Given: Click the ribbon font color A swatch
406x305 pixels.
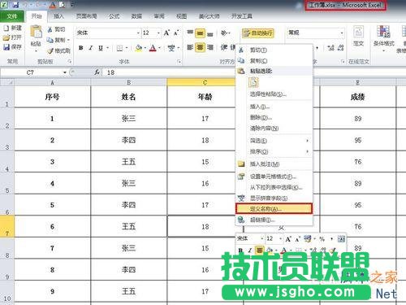Looking at the screenshot, I should pyautogui.click(x=153, y=48).
